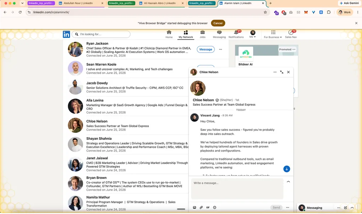Open Shayan Shahnia's profile
Viewport: 362px width, 214px height.
[x=99, y=138]
